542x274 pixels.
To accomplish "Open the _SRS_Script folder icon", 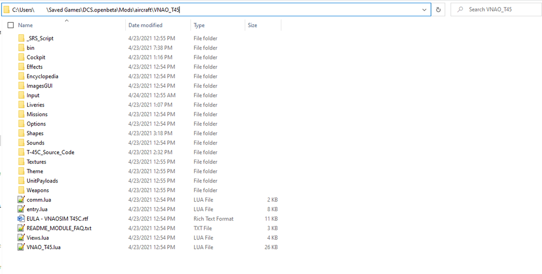I will pyautogui.click(x=21, y=39).
